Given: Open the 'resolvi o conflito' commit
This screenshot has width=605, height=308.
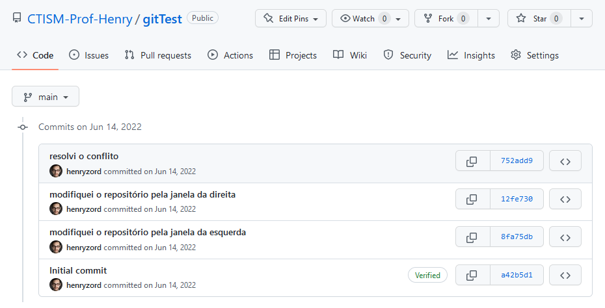Looking at the screenshot, I should pyautogui.click(x=84, y=156).
